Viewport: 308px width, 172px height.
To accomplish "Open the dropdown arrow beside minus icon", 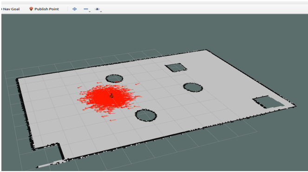I will tap(90, 12).
